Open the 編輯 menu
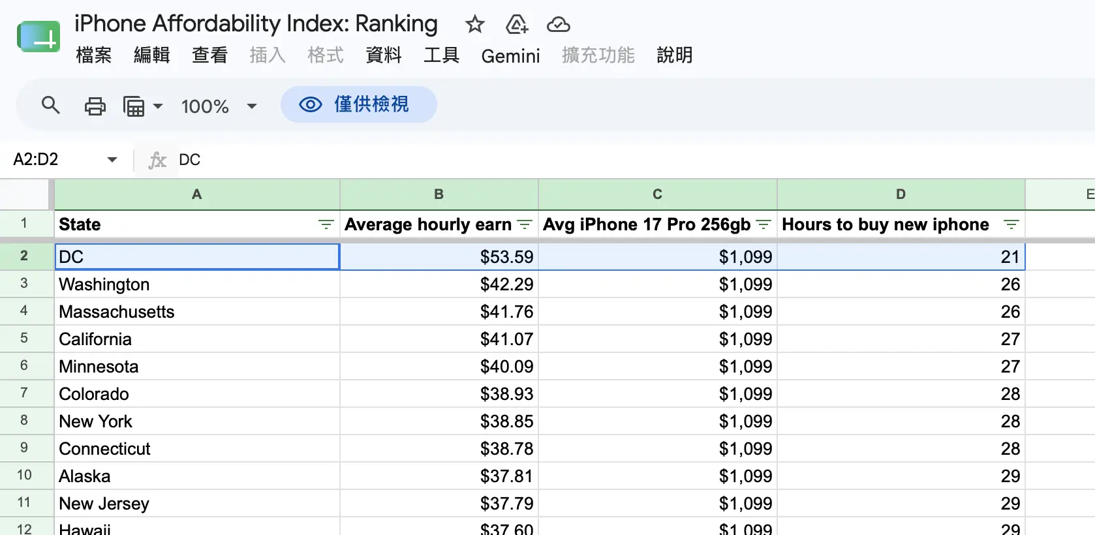The width and height of the screenshot is (1095, 535). (152, 55)
